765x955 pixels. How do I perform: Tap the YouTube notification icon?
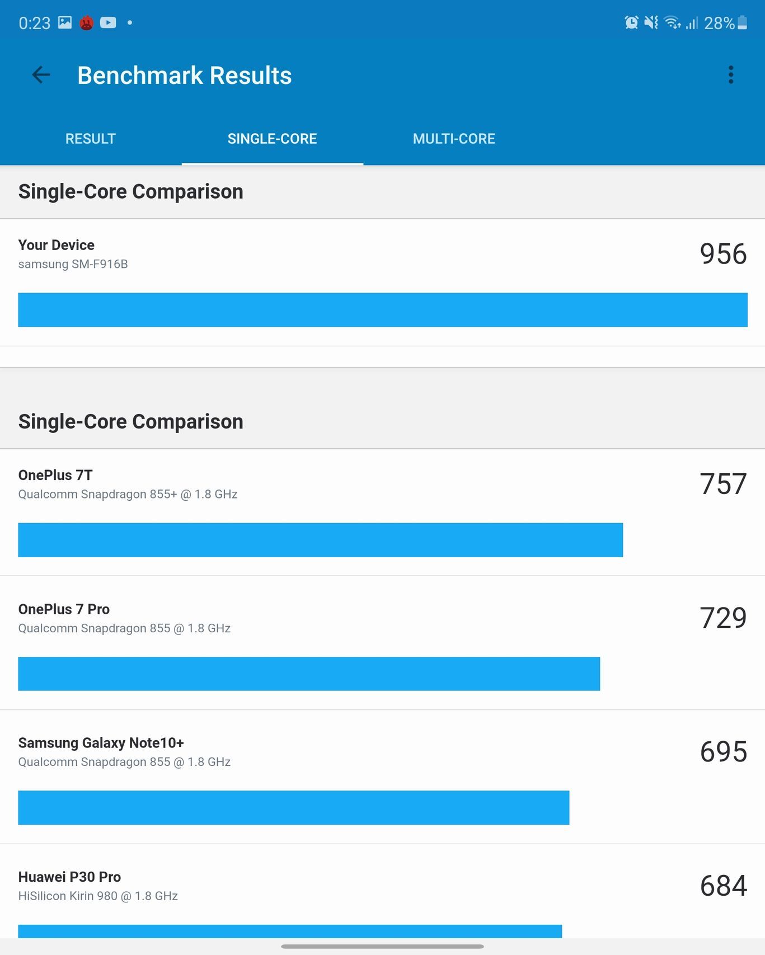(108, 22)
